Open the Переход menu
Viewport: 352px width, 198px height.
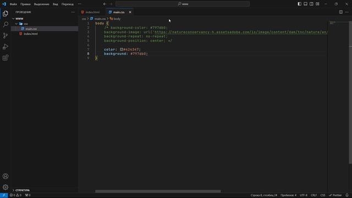point(67,4)
